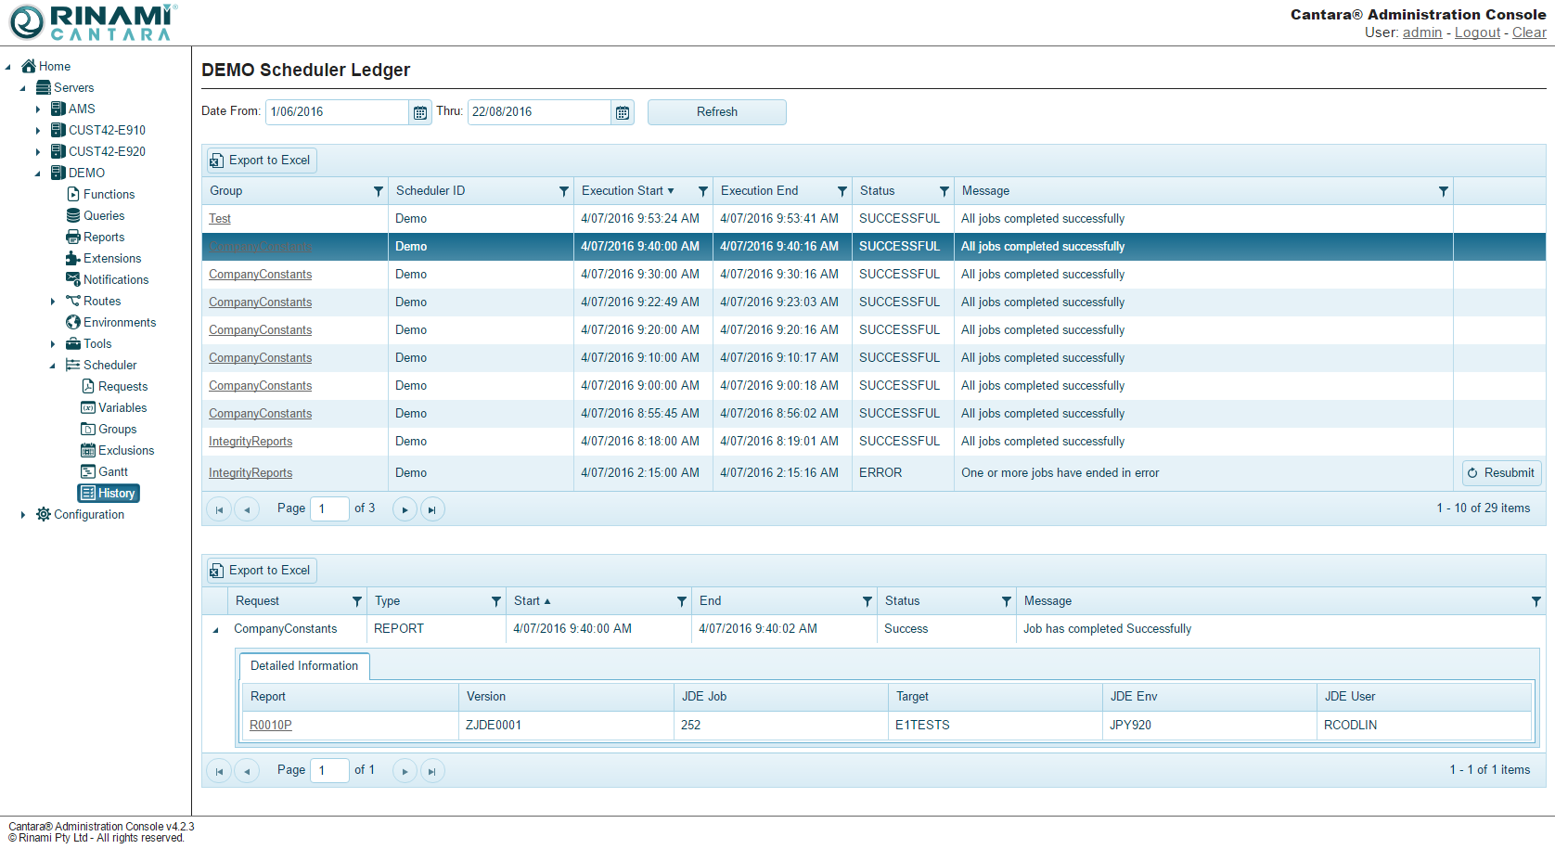
Task: Expand the AMS server node
Action: click(38, 109)
